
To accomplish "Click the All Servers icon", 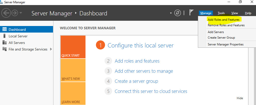I will [4, 43].
